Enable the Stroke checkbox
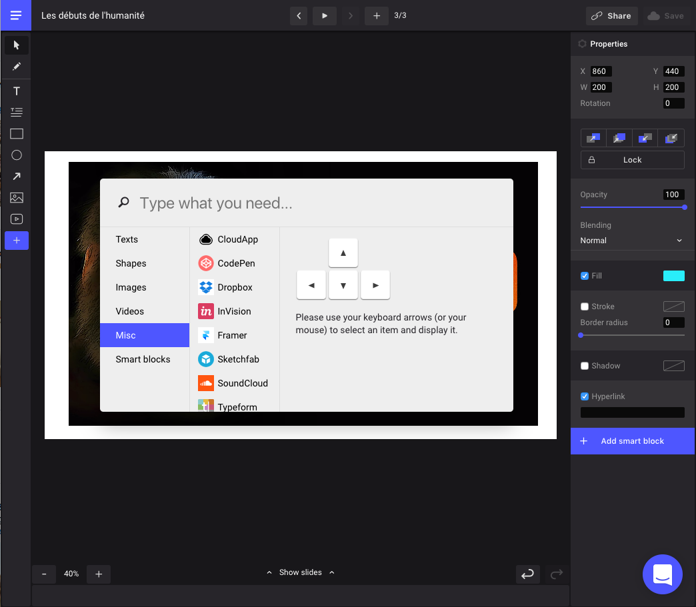Viewport: 696px width, 607px height. pyautogui.click(x=585, y=306)
